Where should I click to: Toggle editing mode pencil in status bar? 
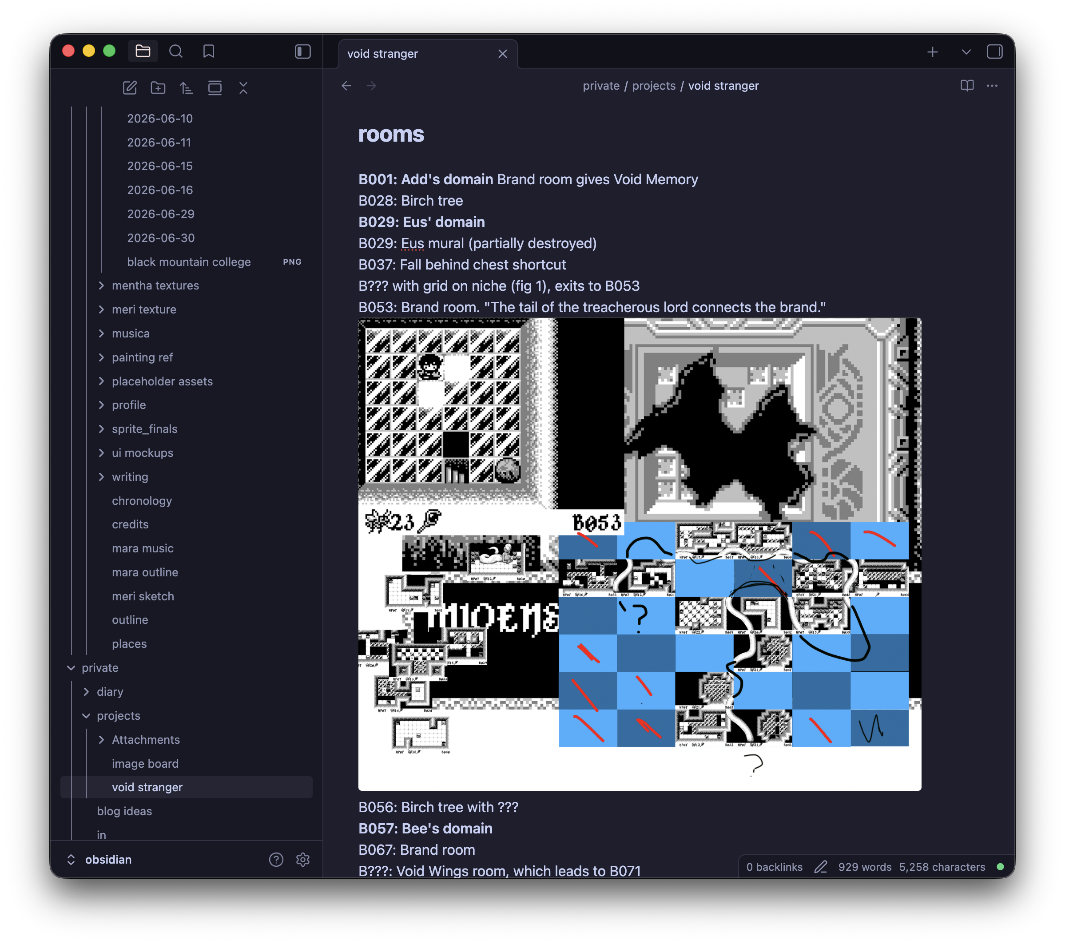[x=821, y=867]
